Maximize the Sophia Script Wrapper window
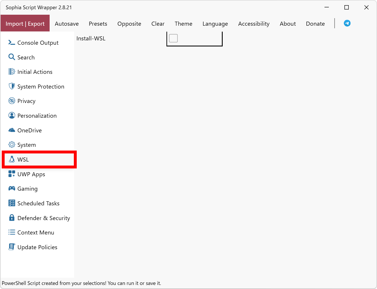This screenshot has width=377, height=289. (347, 7)
